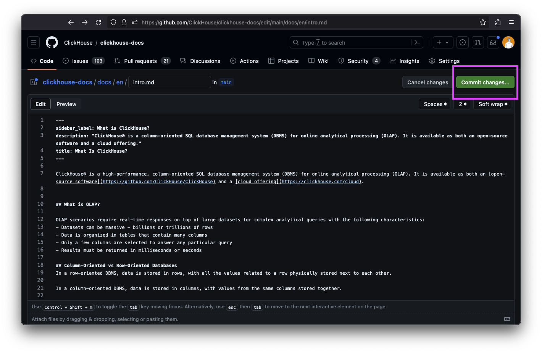
Task: Click the line starting 'In a column-oriented DBMS'
Action: (199, 289)
